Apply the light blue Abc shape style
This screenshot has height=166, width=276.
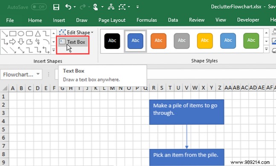click(x=228, y=41)
